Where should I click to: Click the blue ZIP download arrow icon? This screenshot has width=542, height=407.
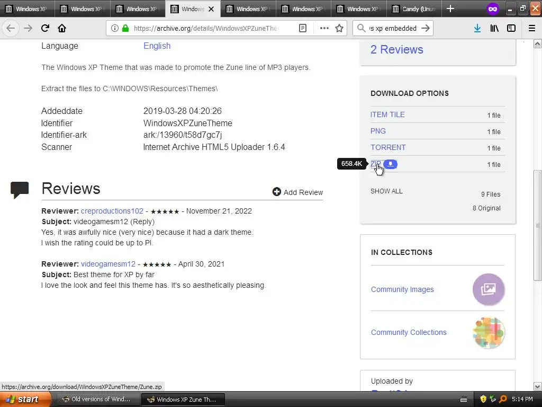(390, 164)
